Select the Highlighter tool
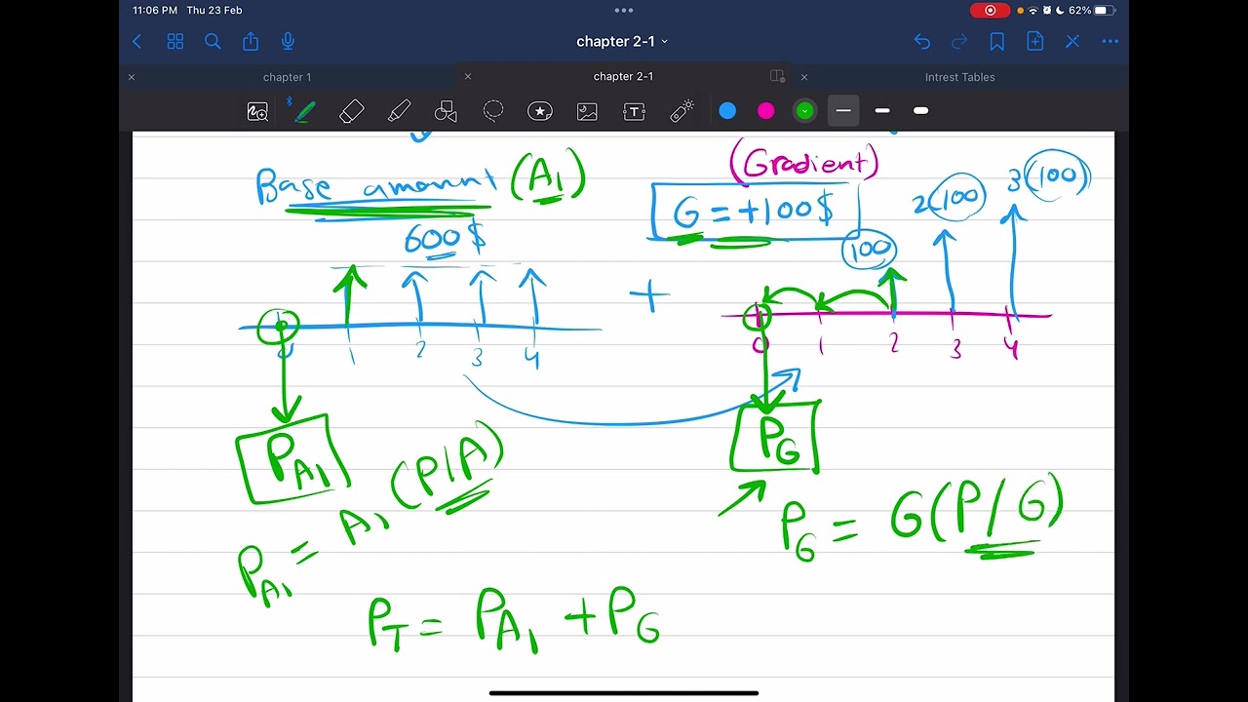Image resolution: width=1248 pixels, height=702 pixels. pyautogui.click(x=399, y=111)
